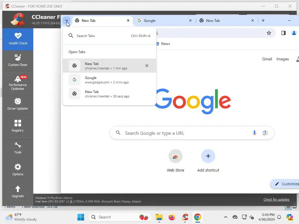Click Customize Chrome button

285,184
